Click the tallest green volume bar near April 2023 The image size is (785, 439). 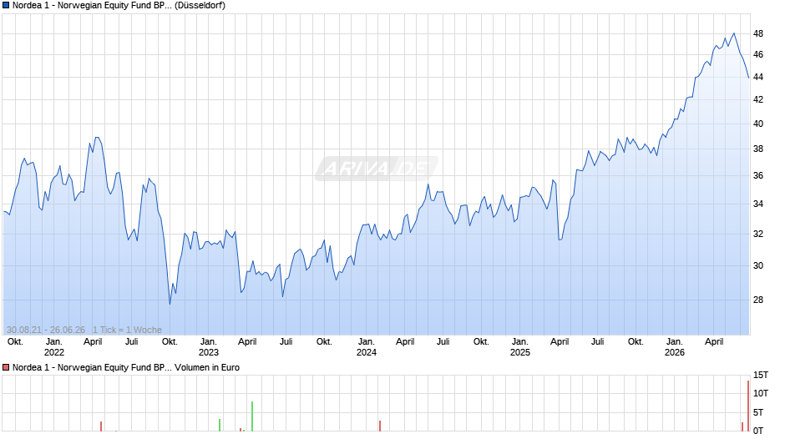coord(252,416)
